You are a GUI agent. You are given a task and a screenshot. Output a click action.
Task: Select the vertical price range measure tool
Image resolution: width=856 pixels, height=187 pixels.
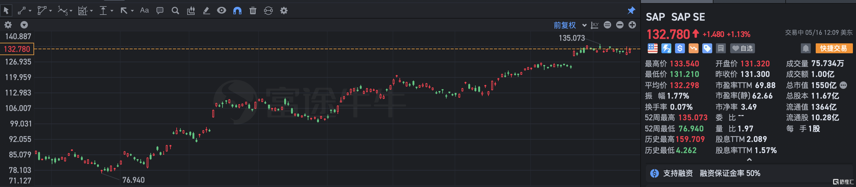(103, 11)
